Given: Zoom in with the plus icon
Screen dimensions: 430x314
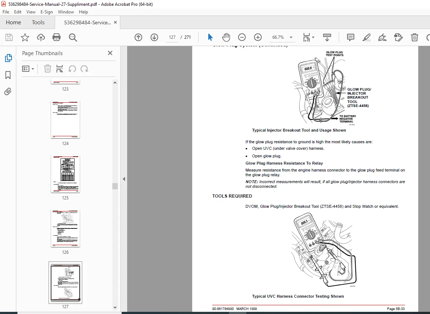Looking at the screenshot, I should [x=258, y=37].
